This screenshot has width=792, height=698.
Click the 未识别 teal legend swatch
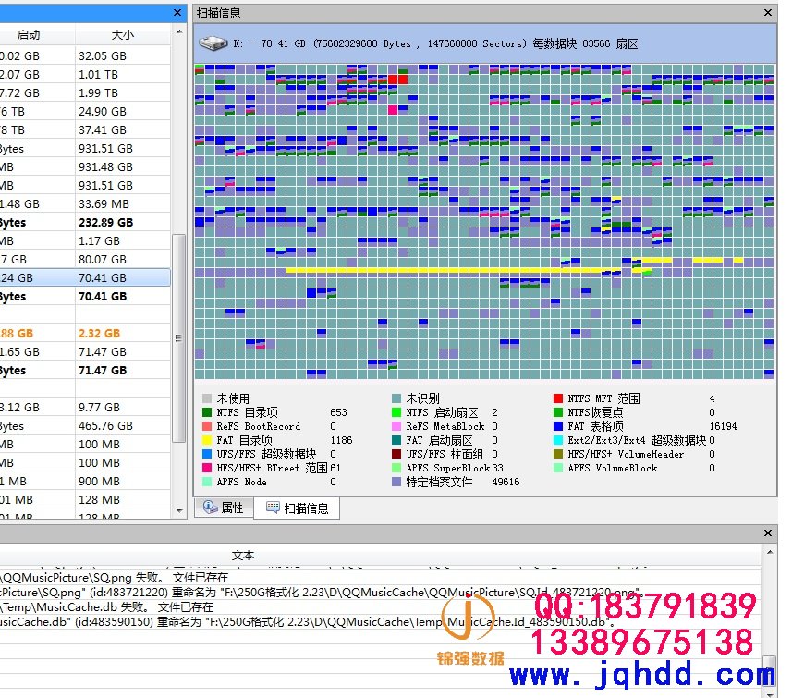pos(396,398)
